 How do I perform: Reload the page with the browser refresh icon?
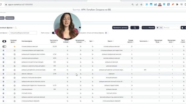1,5
